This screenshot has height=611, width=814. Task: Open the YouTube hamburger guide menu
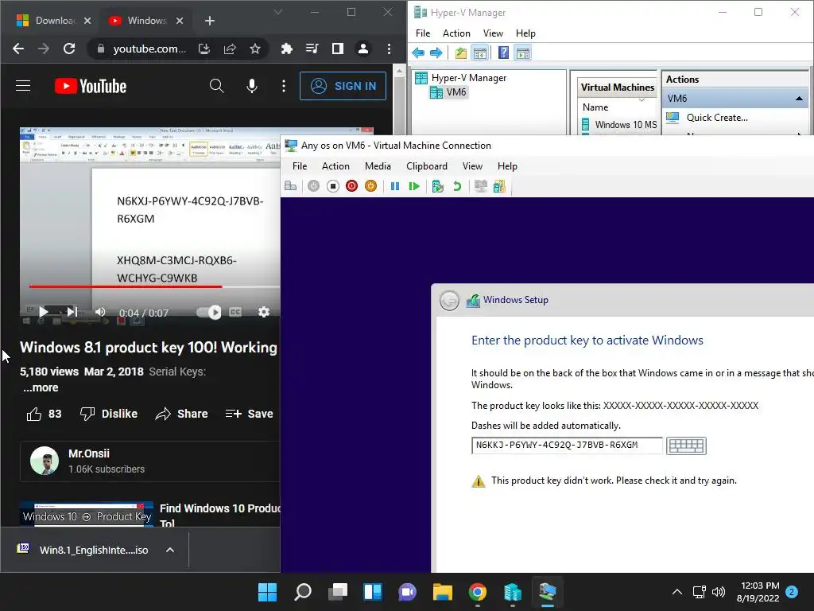click(x=23, y=86)
